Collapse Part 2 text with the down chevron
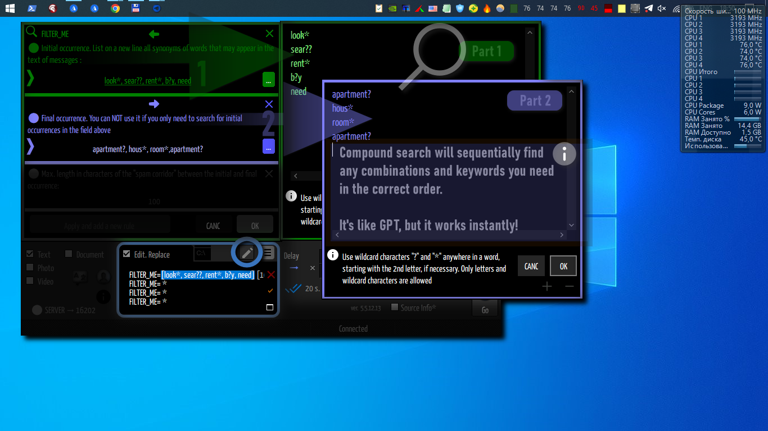The image size is (768, 431). 571,224
